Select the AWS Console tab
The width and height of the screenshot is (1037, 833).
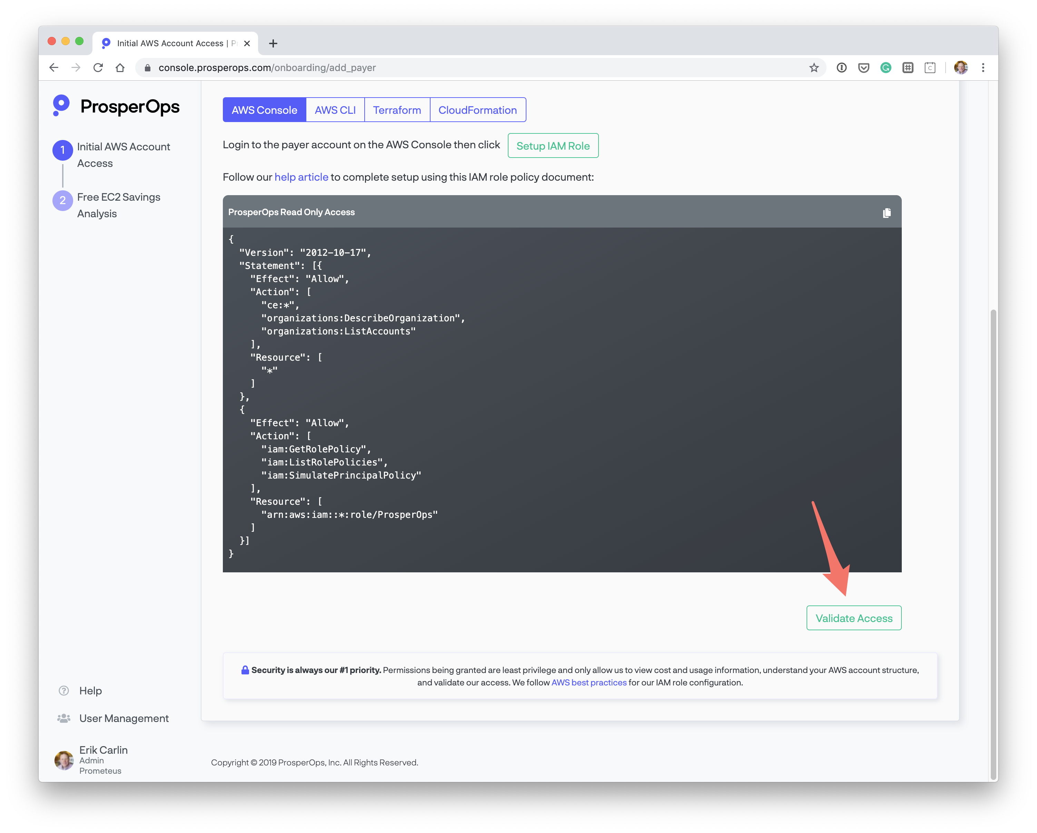(x=265, y=110)
